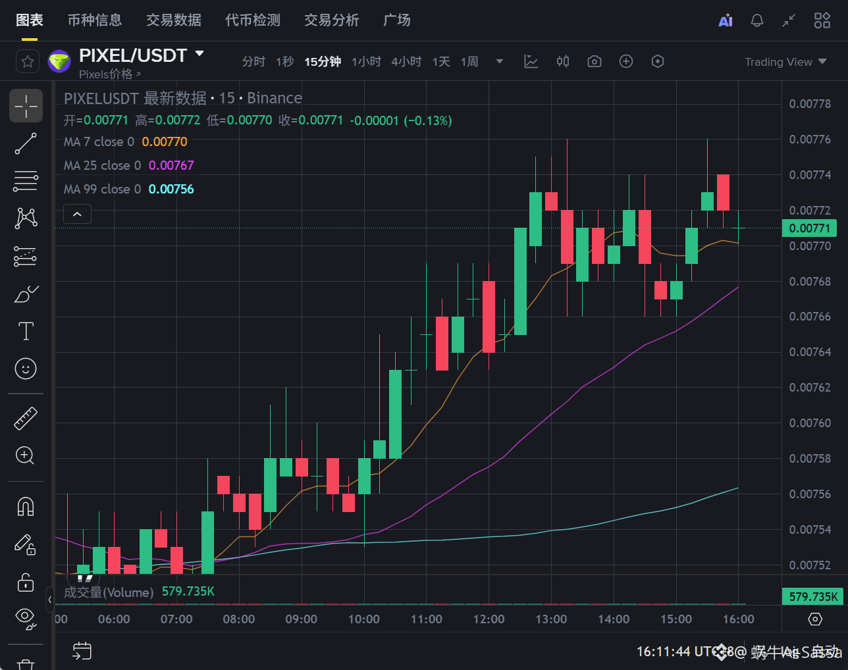This screenshot has width=848, height=670.
Task: Open the 广场 tab
Action: (x=397, y=20)
